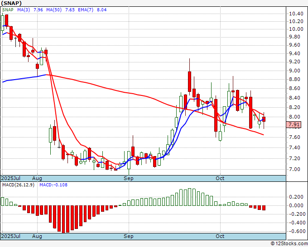The image size is (308, 247).
Task: Click the Sep label on price chart axis
Action: click(129, 178)
